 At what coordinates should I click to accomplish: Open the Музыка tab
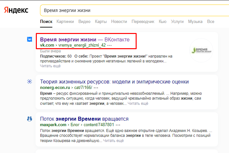(195, 21)
